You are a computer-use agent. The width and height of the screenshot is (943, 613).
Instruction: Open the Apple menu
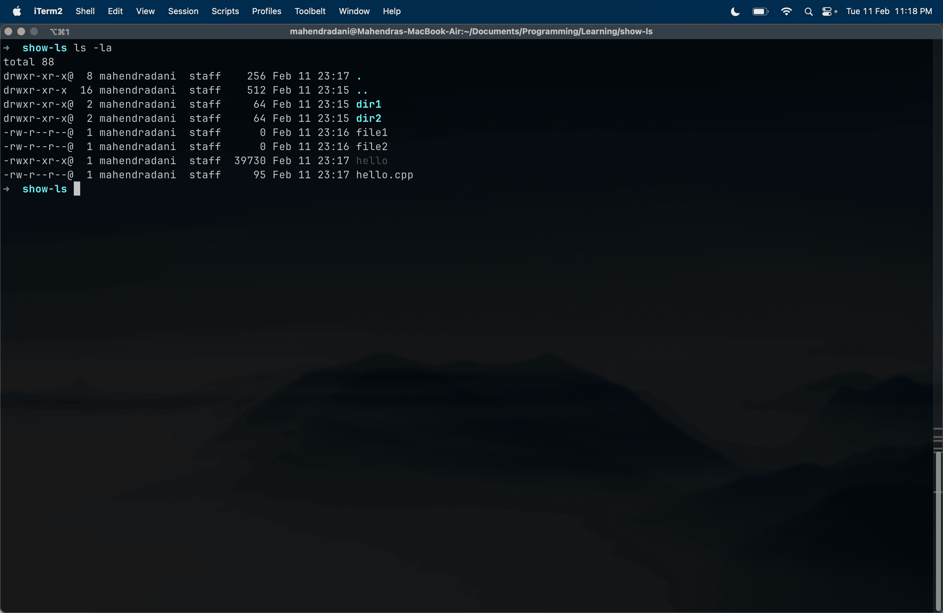click(x=17, y=11)
